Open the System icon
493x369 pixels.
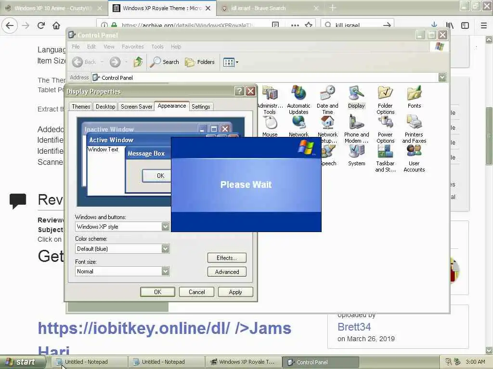(356, 156)
